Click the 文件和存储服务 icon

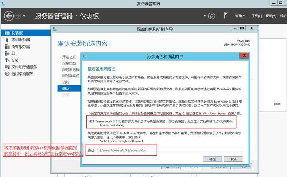click(8, 67)
